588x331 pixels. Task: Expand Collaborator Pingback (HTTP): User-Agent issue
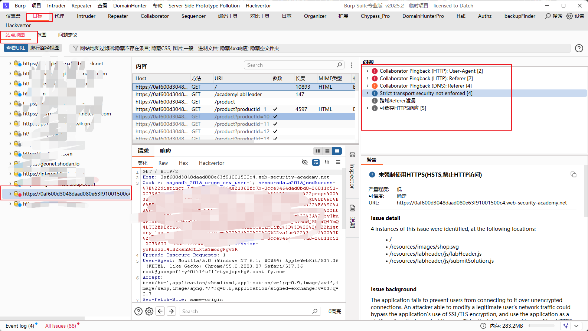pos(367,71)
